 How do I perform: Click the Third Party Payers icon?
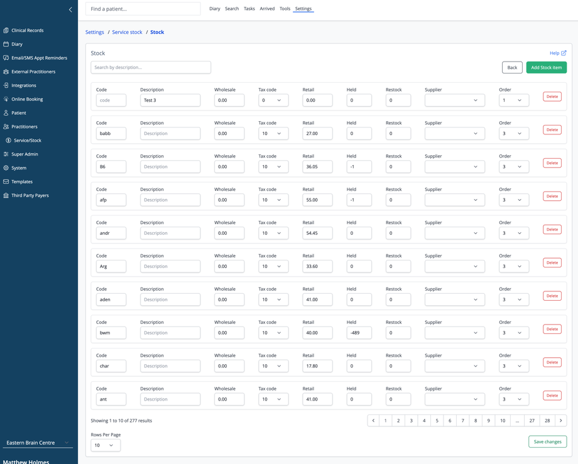tap(6, 195)
